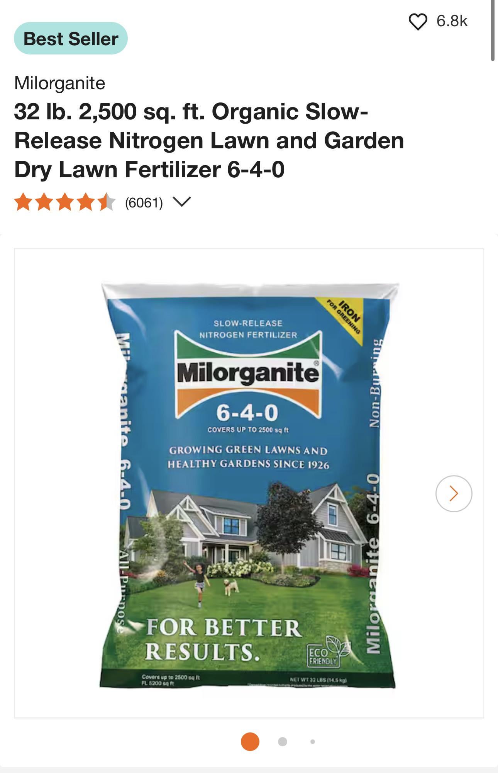
Task: Click the first orange rating star
Action: point(23,202)
